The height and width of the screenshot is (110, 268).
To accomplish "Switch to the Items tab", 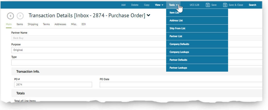I will pyautogui.click(x=20, y=24).
